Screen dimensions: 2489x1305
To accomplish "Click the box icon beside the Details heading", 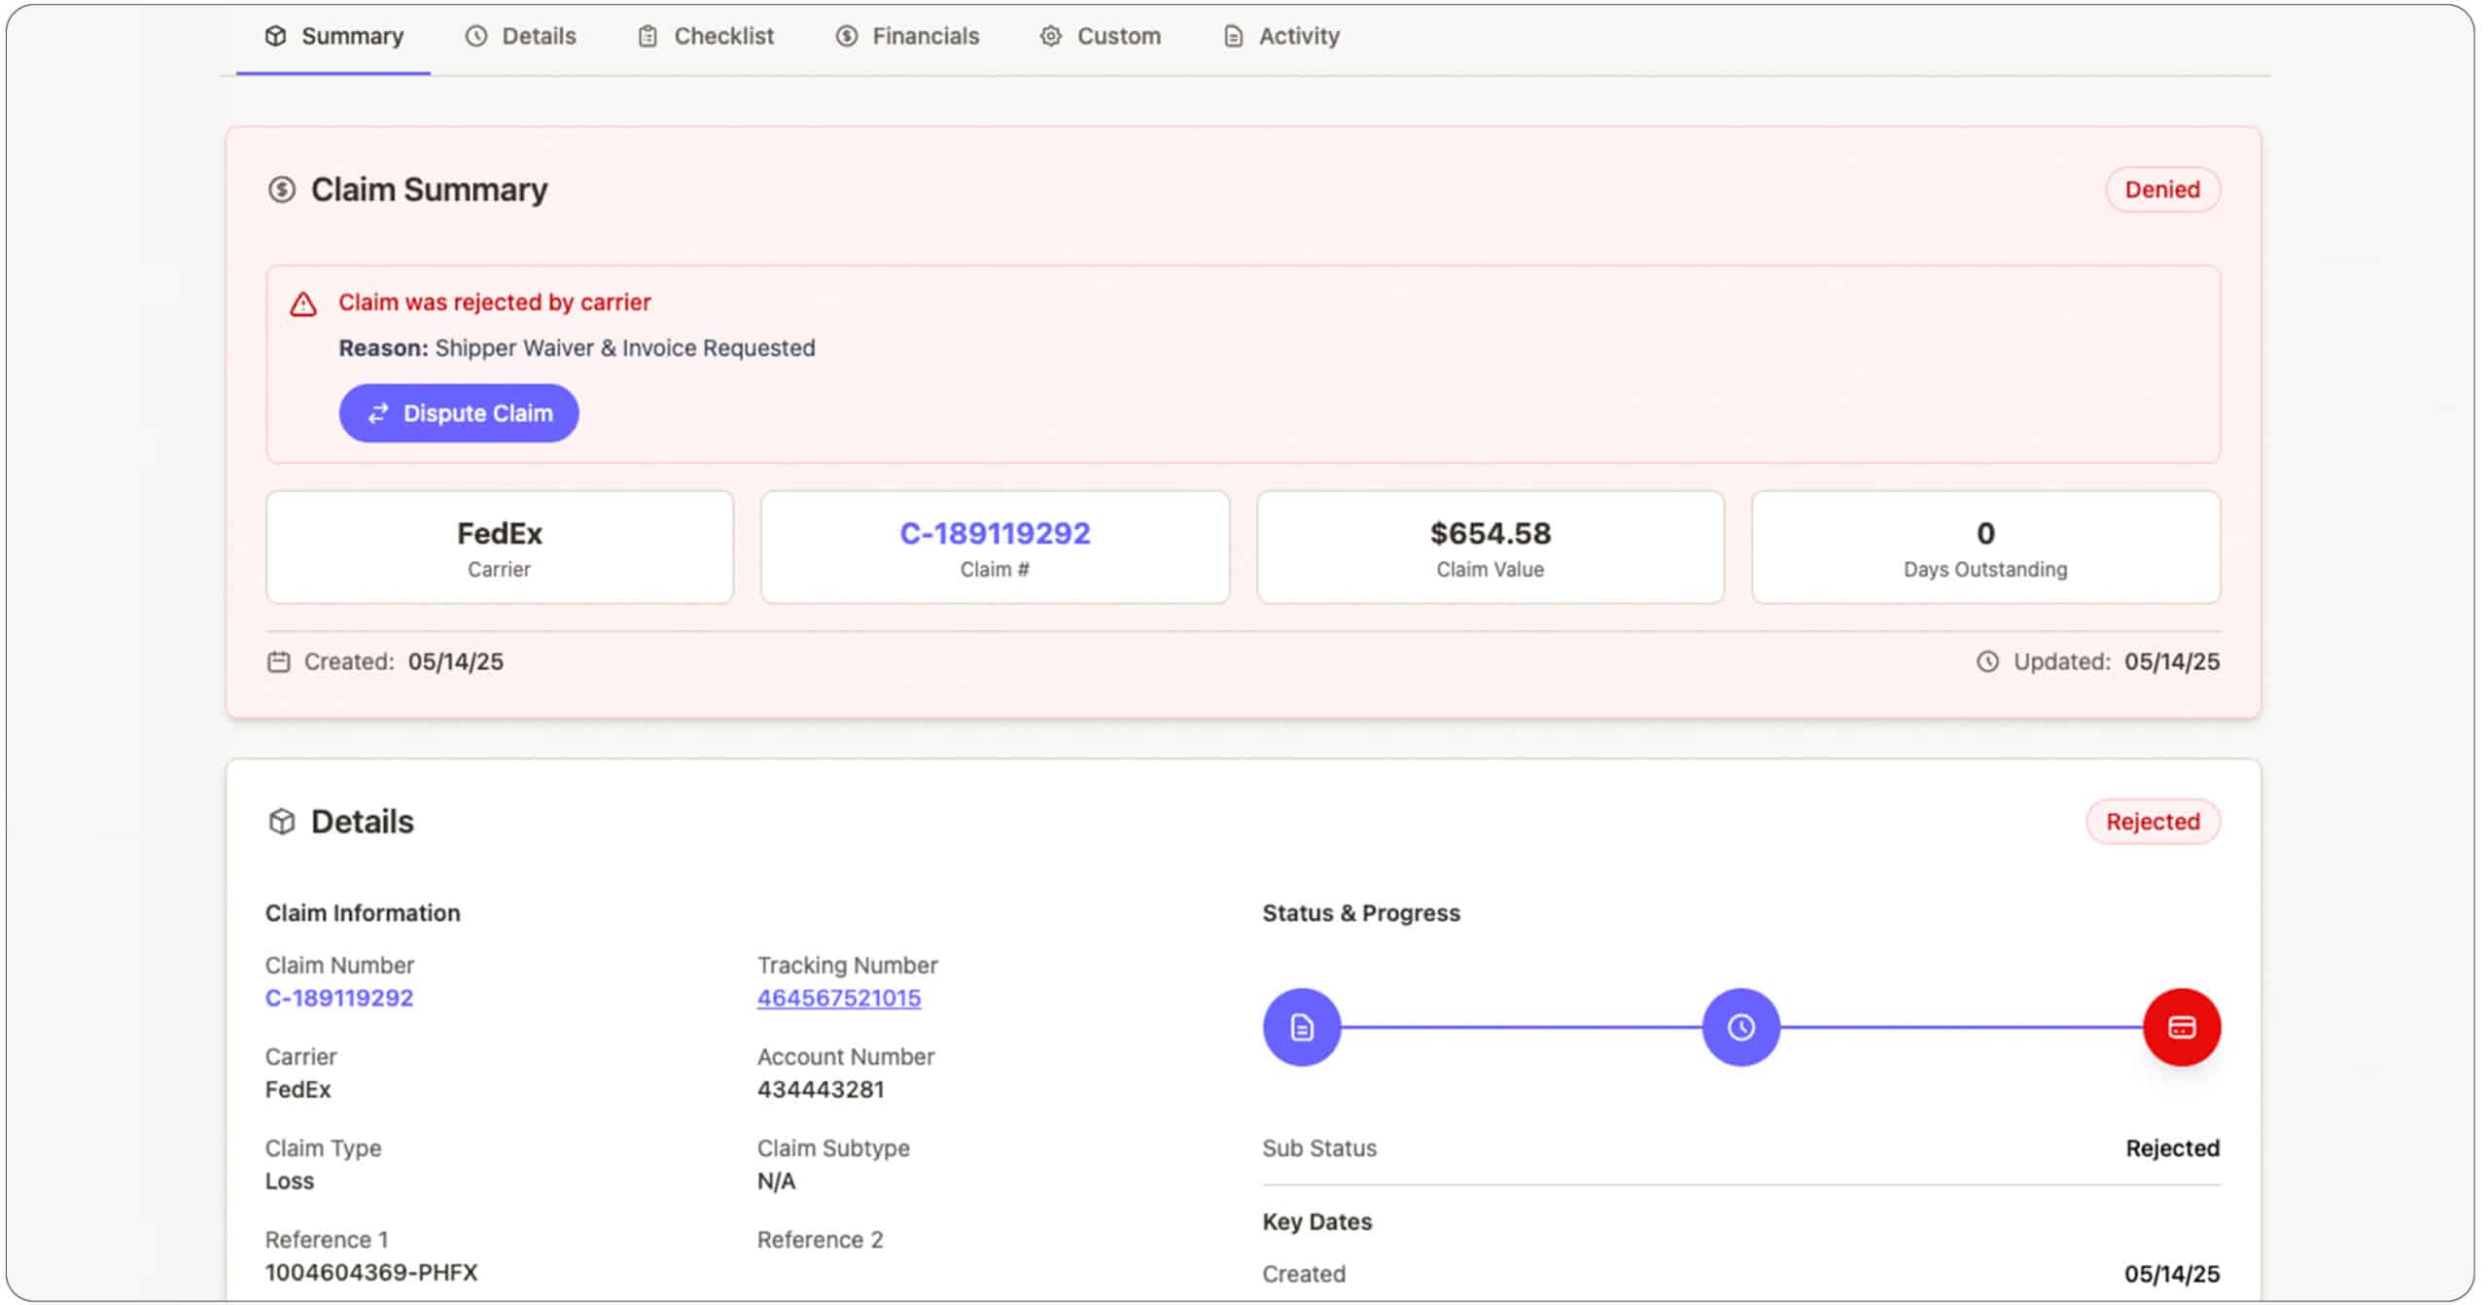I will click(281, 821).
